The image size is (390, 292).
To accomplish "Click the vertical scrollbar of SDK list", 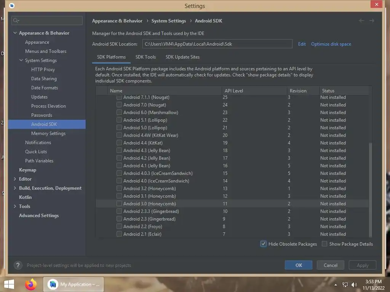I will pos(370,190).
